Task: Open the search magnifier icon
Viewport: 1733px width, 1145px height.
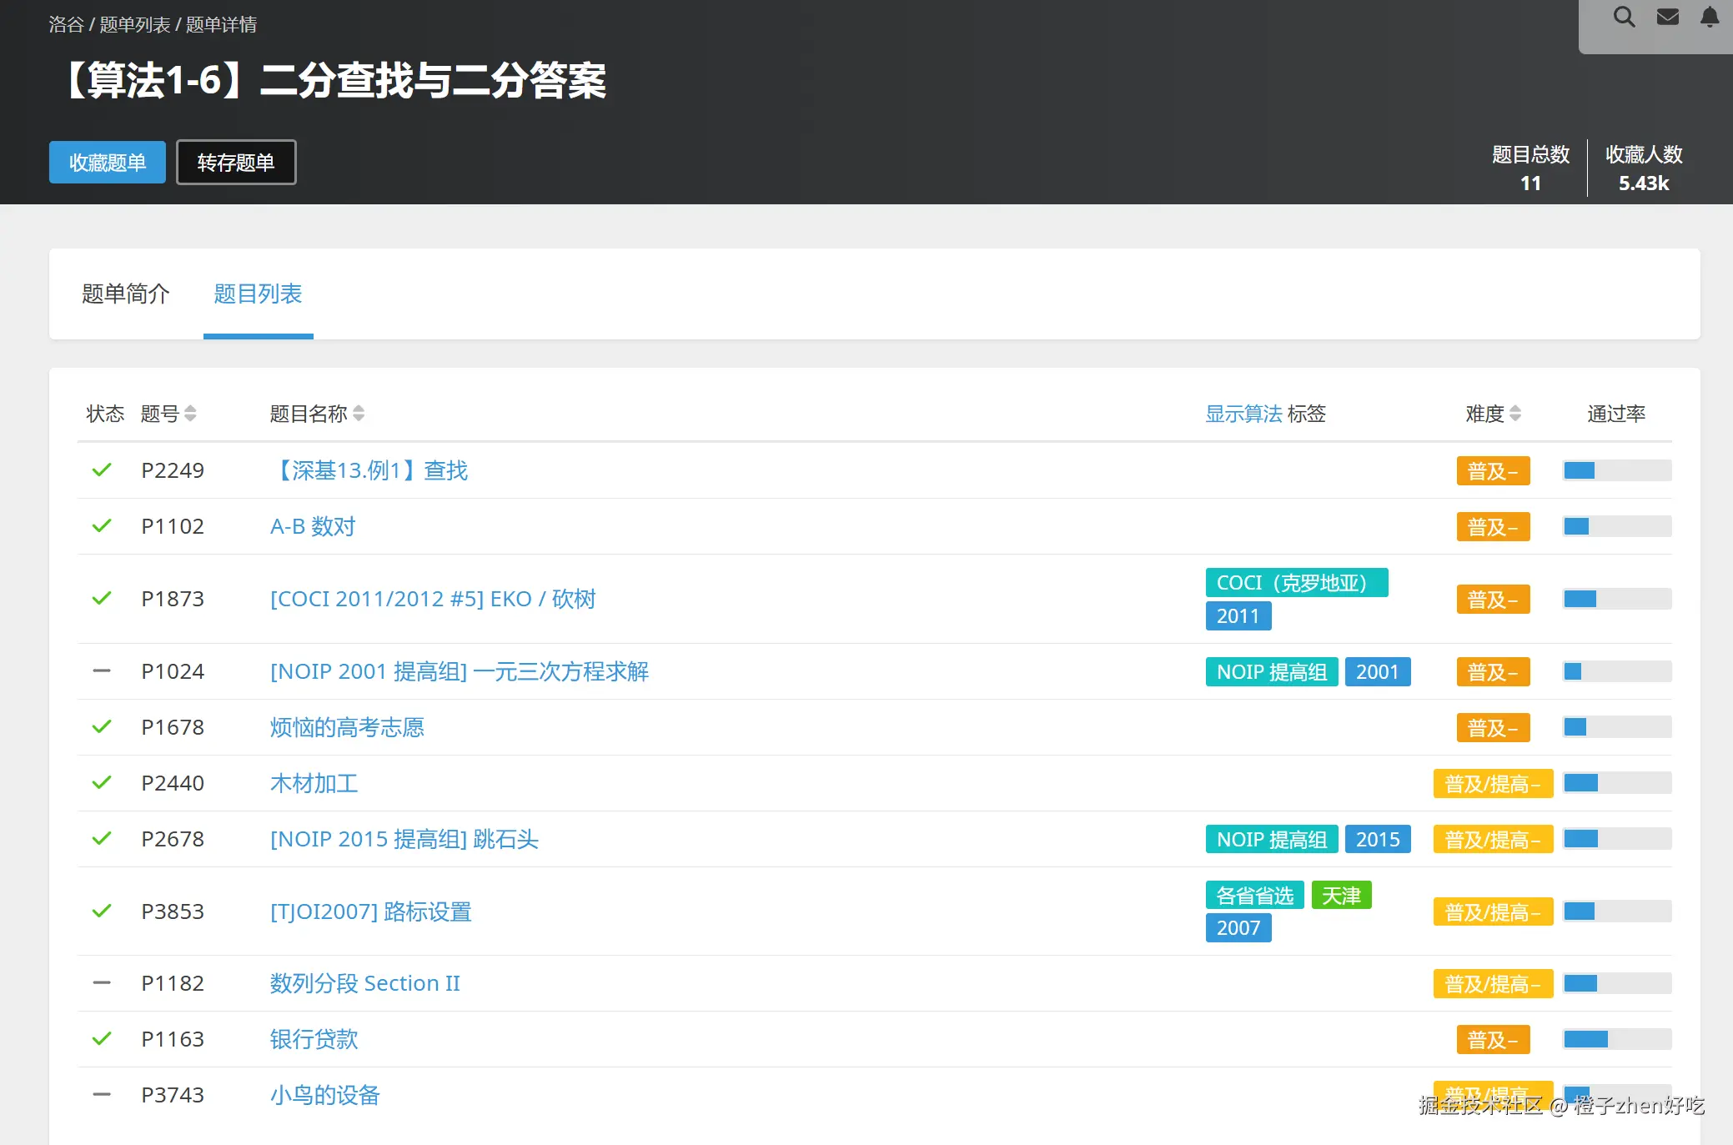Action: click(x=1624, y=17)
